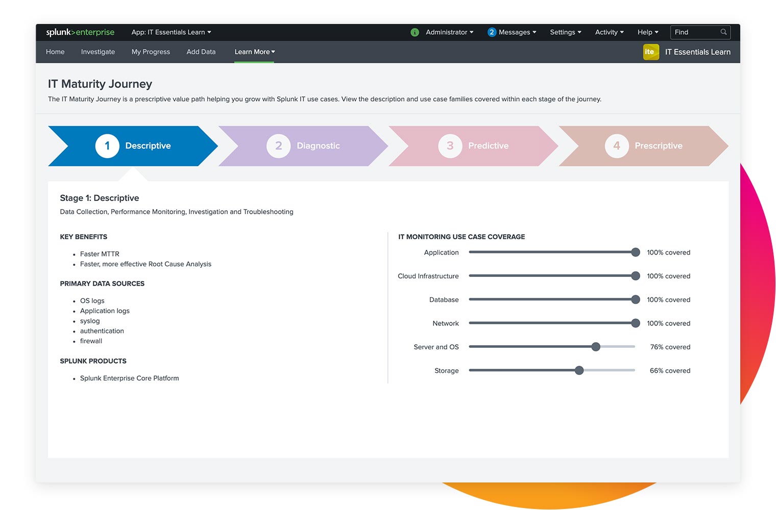Click the blue messages count badge

click(x=492, y=32)
